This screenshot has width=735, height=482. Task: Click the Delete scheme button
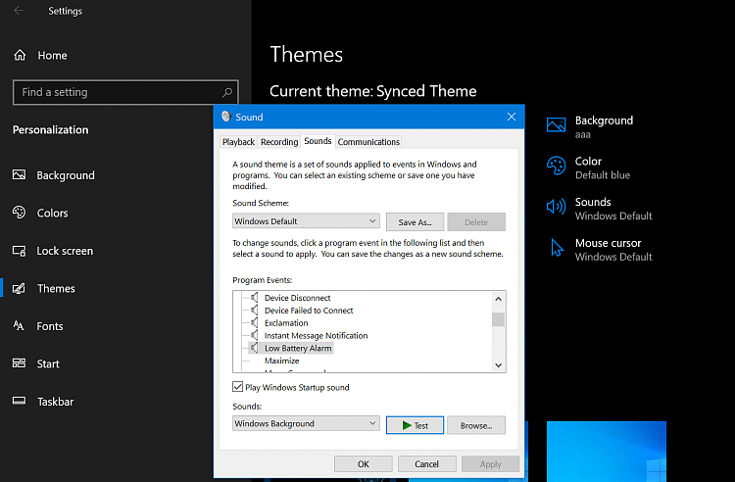tap(476, 222)
